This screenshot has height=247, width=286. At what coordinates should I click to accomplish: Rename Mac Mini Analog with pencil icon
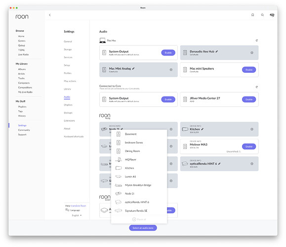133,69
